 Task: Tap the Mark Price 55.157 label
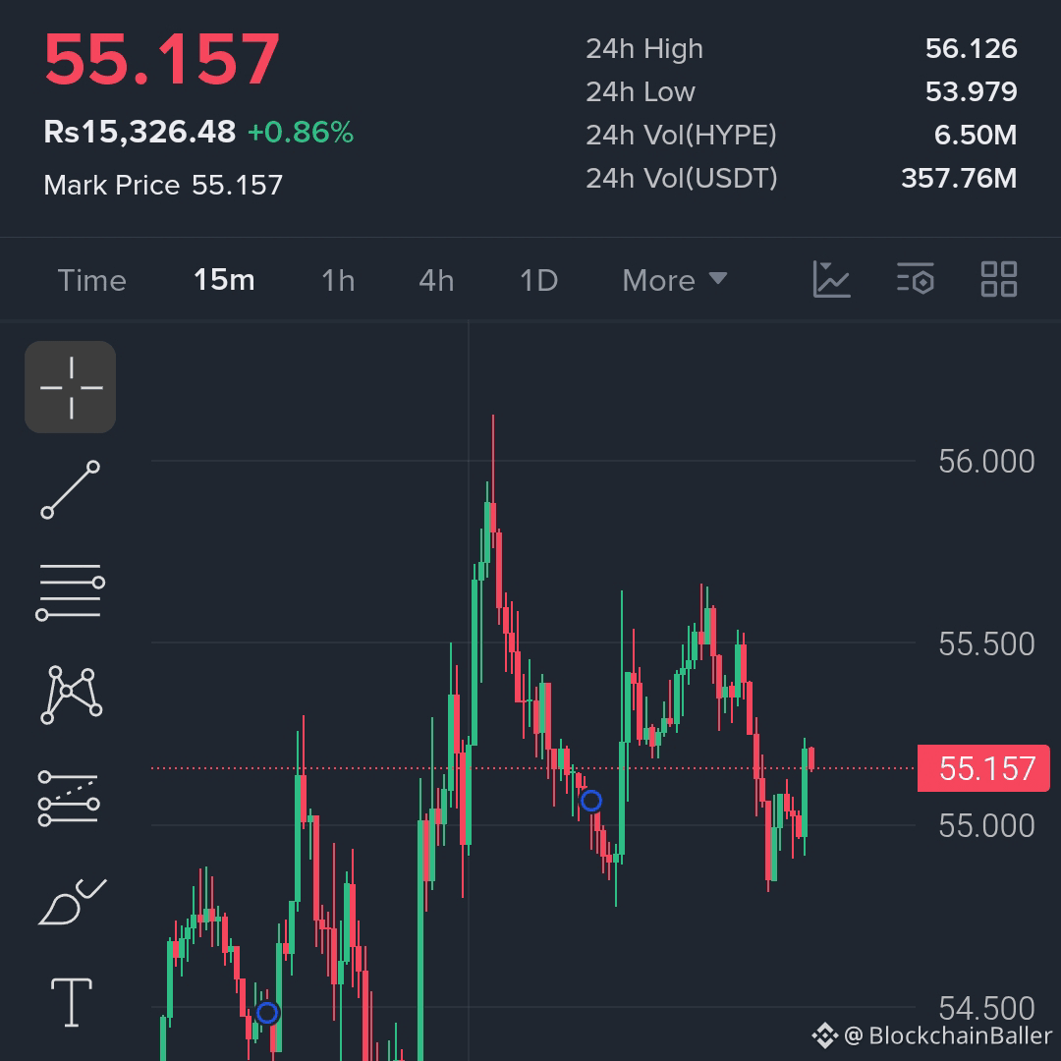(x=163, y=185)
